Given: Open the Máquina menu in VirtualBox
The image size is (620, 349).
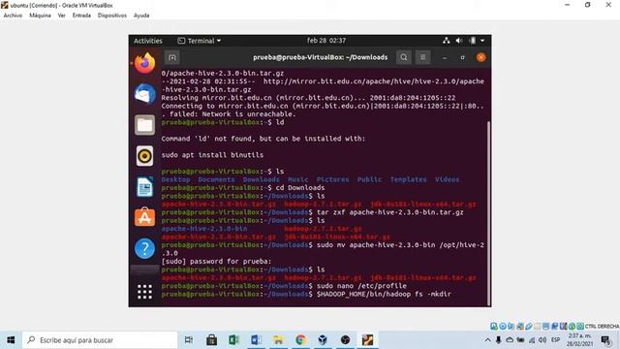Looking at the screenshot, I should (x=40, y=16).
